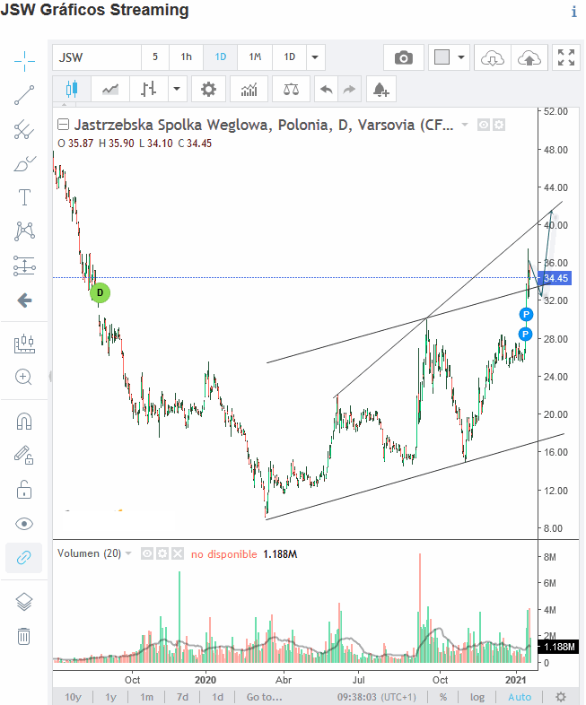The width and height of the screenshot is (586, 705).
Task: Click the info icon at top right
Action: (573, 12)
